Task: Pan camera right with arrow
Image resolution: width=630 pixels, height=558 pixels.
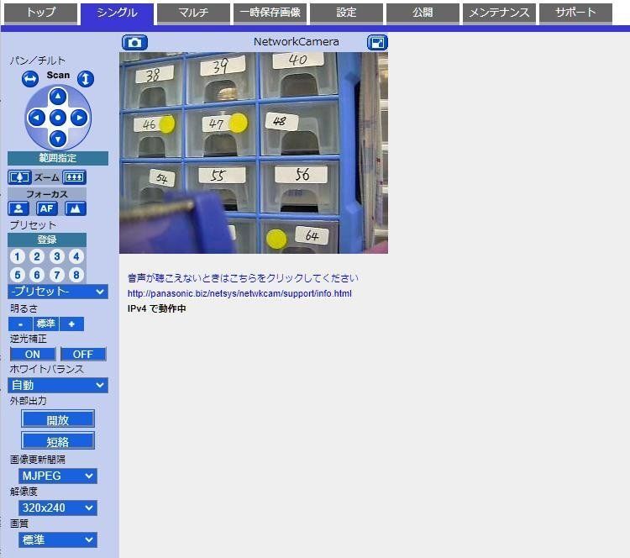Action: point(79,118)
